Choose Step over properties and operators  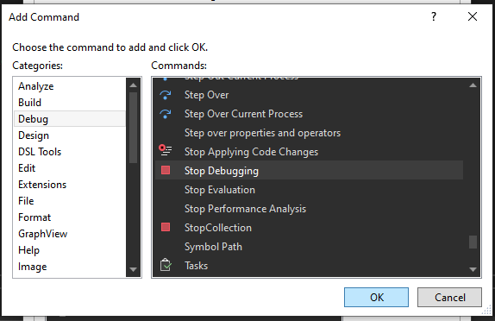[x=262, y=133]
